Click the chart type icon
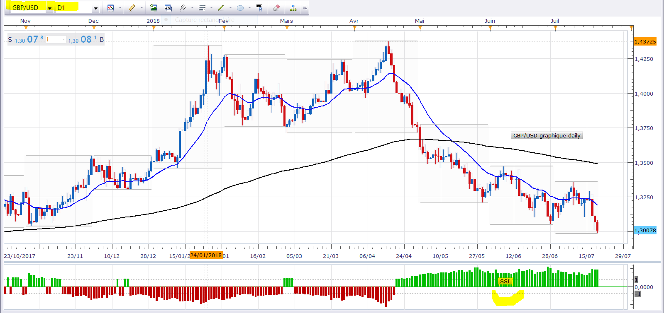This screenshot has height=313, width=664. [110, 7]
